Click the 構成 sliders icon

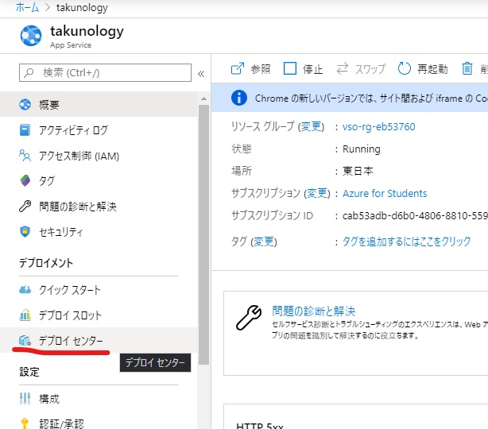pyautogui.click(x=25, y=399)
